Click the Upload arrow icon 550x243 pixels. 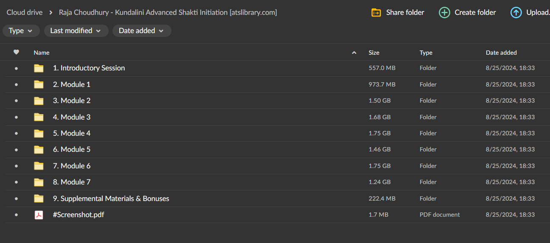[516, 13]
